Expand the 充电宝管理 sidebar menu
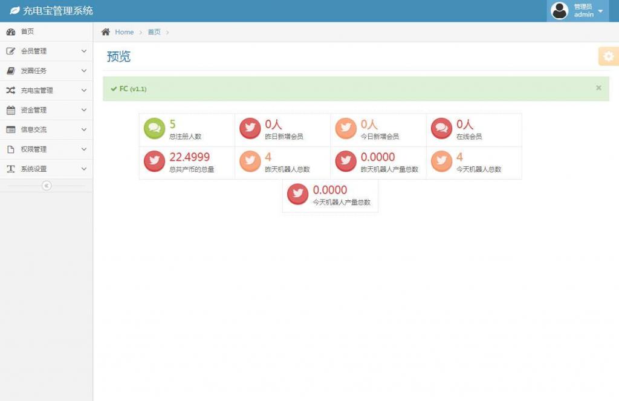Image resolution: width=619 pixels, height=401 pixels. [x=46, y=91]
